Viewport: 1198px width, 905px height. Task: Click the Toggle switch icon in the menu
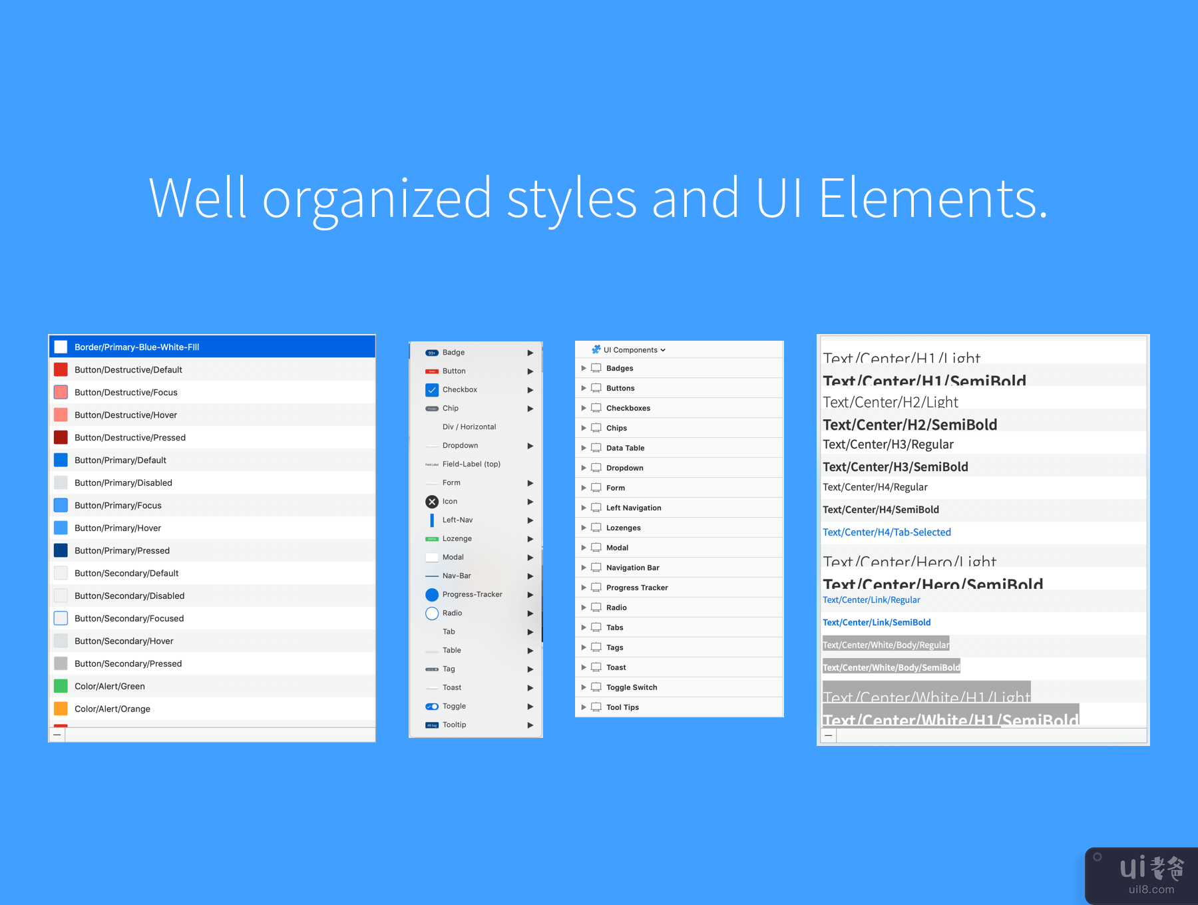pyautogui.click(x=431, y=707)
